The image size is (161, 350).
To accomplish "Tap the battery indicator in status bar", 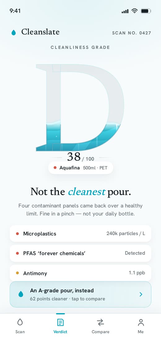I will (x=146, y=11).
